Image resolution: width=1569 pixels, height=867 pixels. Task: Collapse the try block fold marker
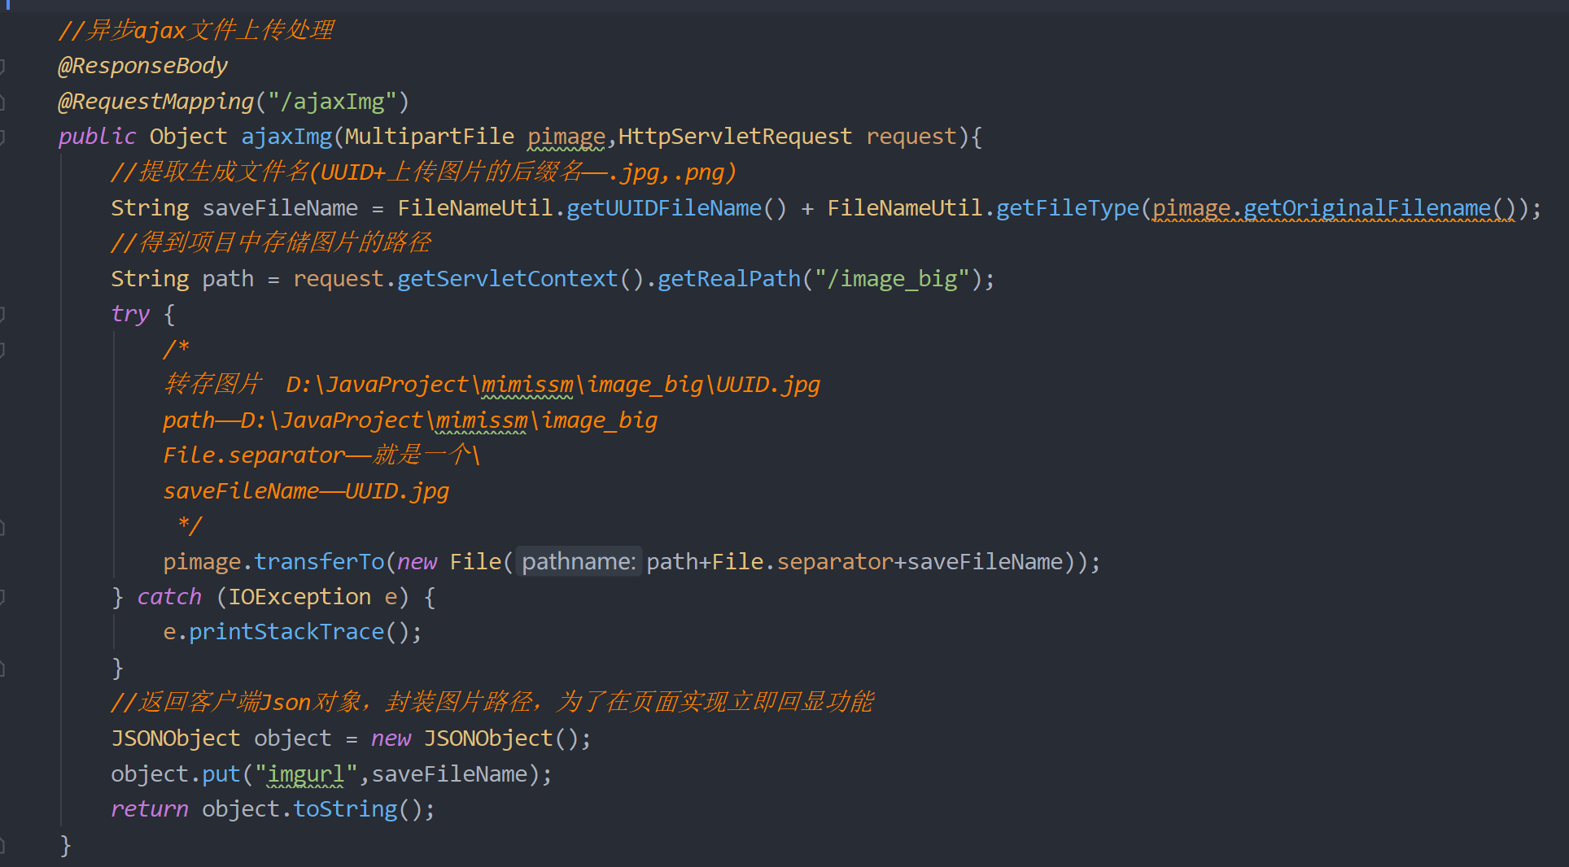point(2,314)
